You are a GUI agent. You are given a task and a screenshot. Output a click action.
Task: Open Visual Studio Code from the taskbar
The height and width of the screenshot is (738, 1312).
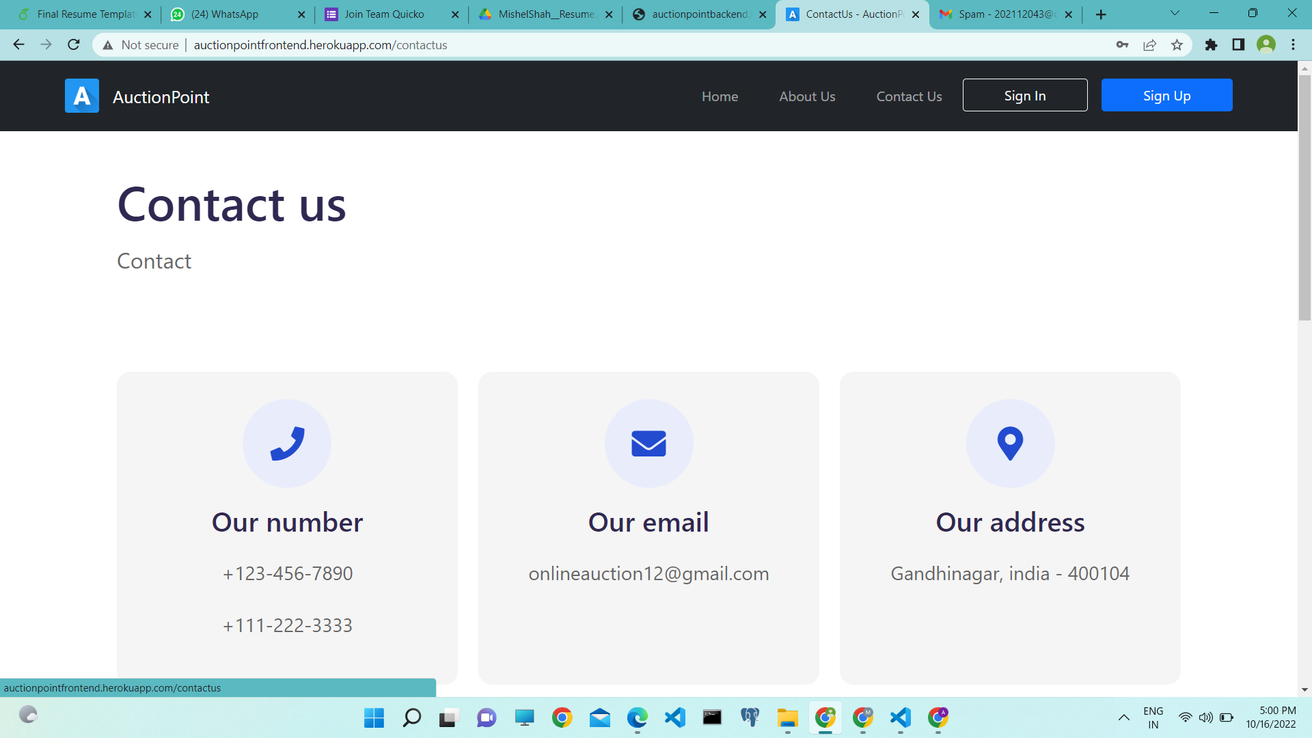tap(674, 717)
